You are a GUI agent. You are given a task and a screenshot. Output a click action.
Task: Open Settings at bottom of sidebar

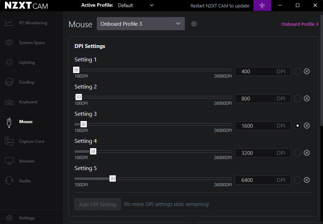26,218
